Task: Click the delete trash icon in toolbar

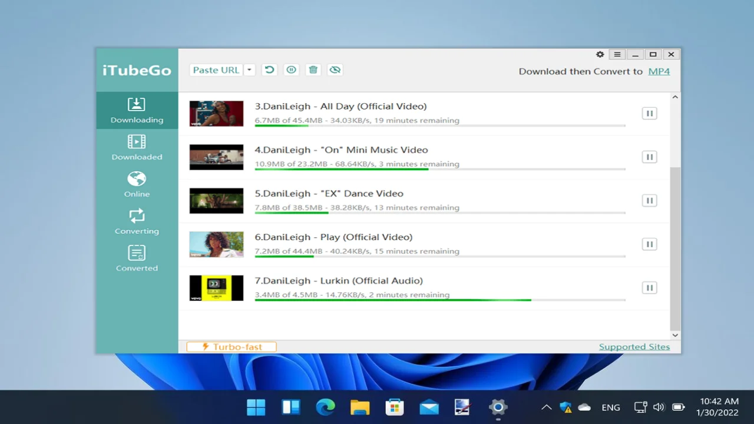Action: click(x=313, y=70)
